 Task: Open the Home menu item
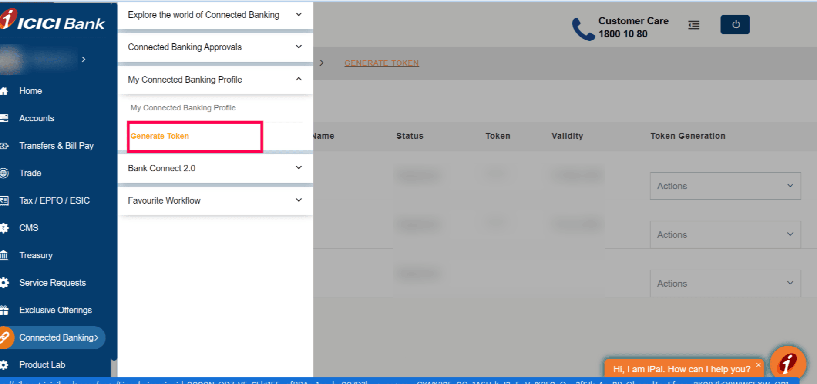click(x=30, y=91)
